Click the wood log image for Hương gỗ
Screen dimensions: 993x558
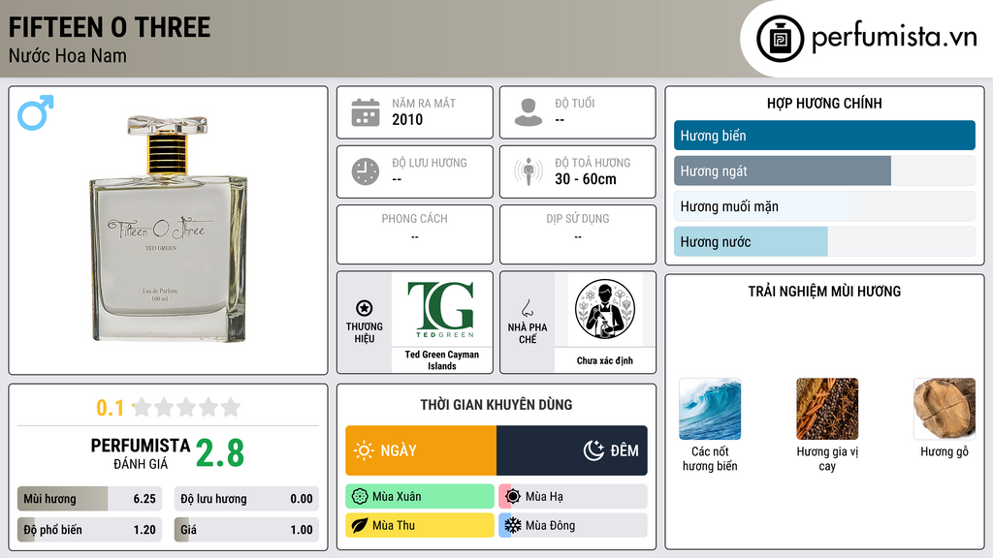[x=945, y=409]
